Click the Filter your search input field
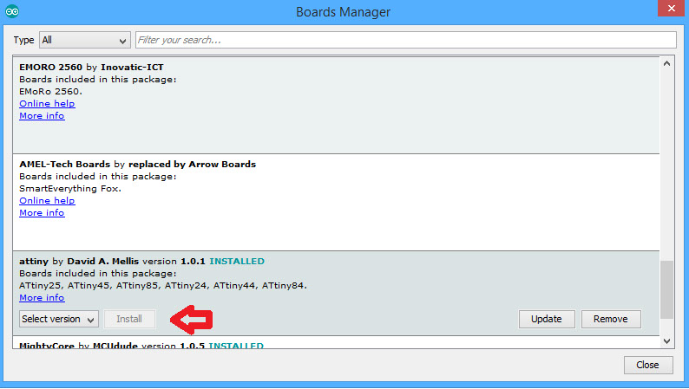 (405, 40)
